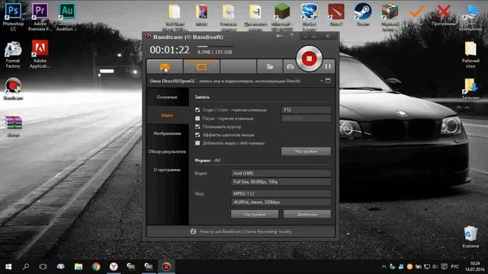488x274 pixels.
Task: Open Format Factory desktop shortcut
Action: click(x=13, y=55)
